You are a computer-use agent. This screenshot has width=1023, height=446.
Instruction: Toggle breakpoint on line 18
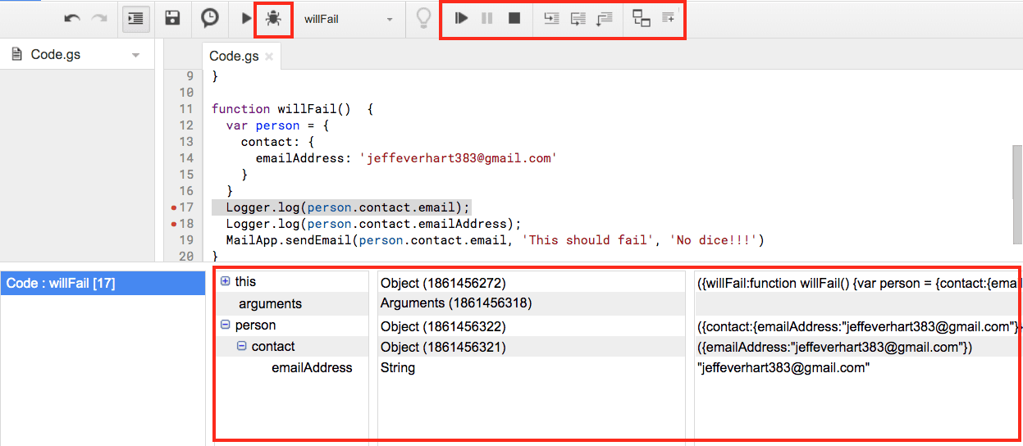[x=174, y=224]
